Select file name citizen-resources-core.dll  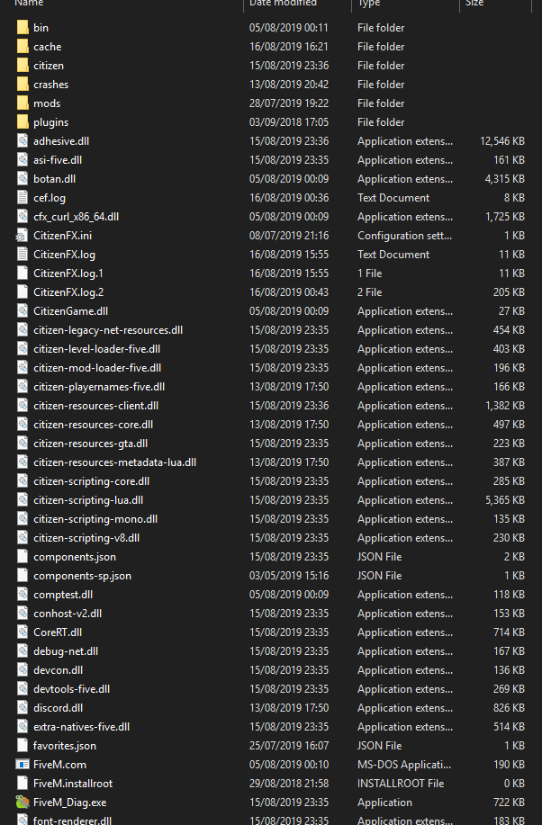click(94, 425)
